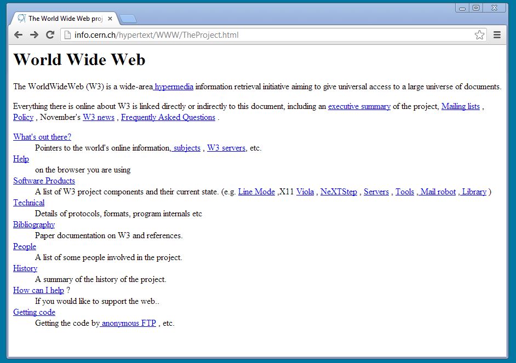516x363 pixels.
Task: Close the World Wide Web tab
Action: (x=110, y=19)
